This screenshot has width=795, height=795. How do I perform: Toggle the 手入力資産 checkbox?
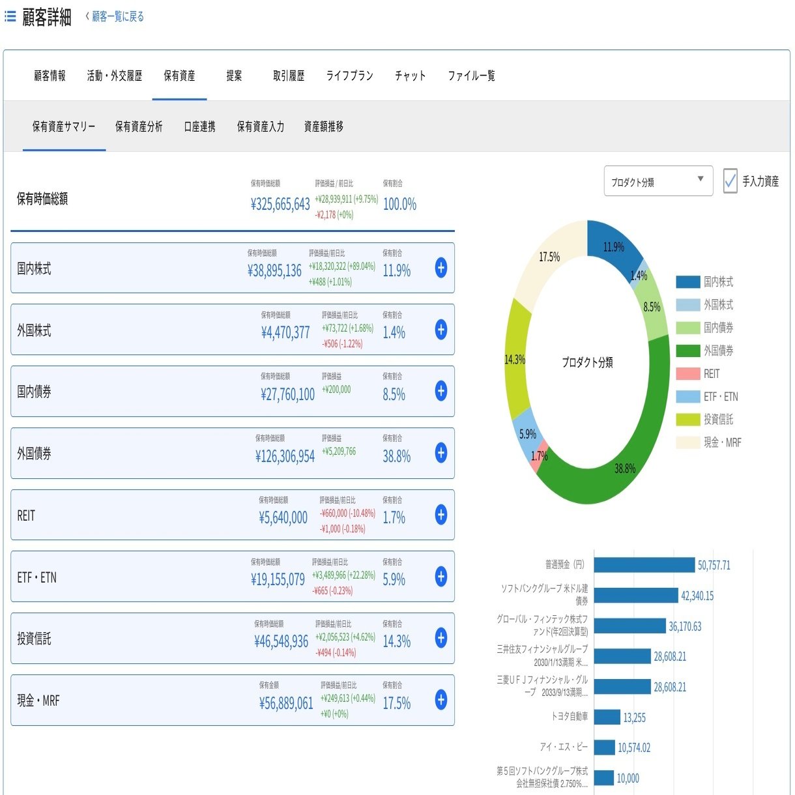[x=730, y=181]
